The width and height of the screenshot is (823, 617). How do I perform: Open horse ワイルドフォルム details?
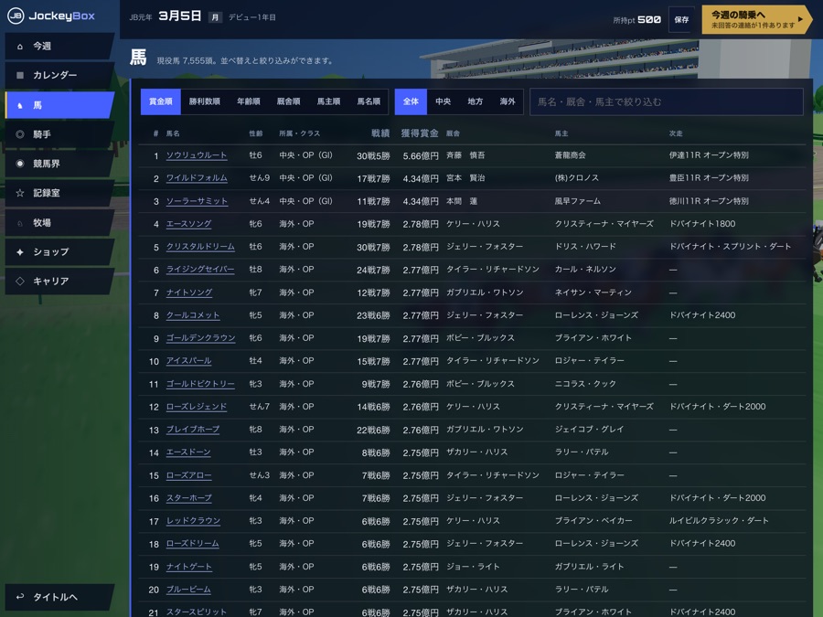click(x=197, y=178)
